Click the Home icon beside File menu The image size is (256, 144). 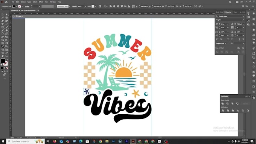[x=6, y=2]
